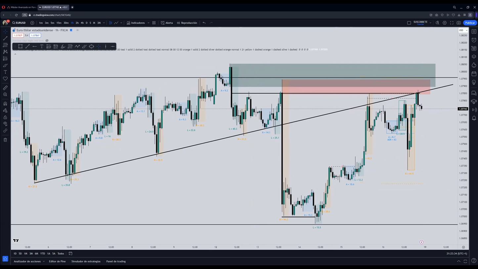Start Reproducción bar replay

[187, 23]
